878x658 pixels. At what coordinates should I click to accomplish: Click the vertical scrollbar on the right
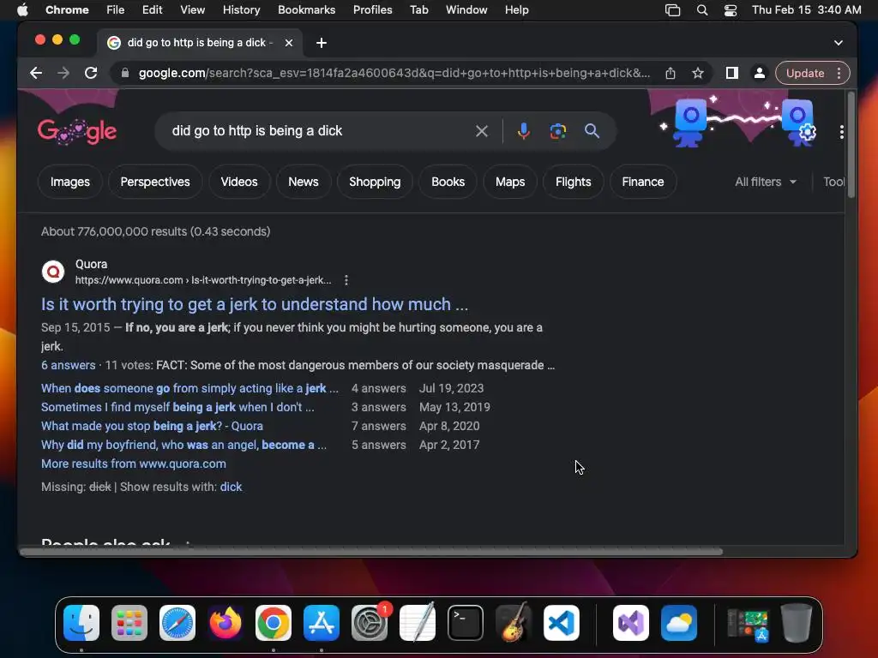tap(851, 145)
